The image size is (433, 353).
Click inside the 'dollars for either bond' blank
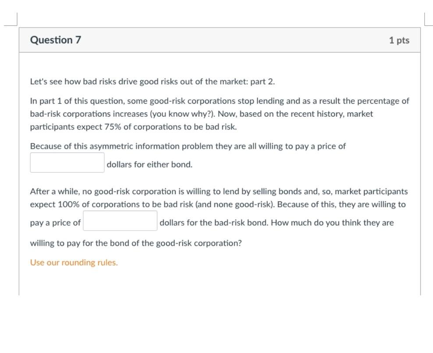(x=67, y=162)
